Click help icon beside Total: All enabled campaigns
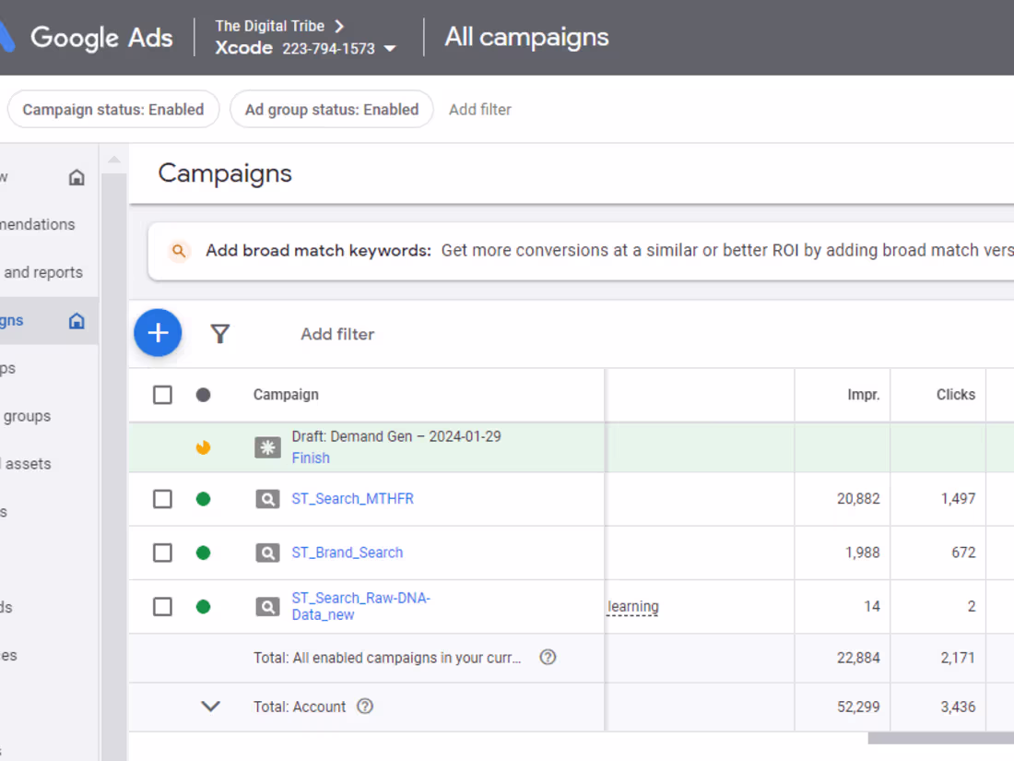This screenshot has width=1014, height=761. pos(548,658)
